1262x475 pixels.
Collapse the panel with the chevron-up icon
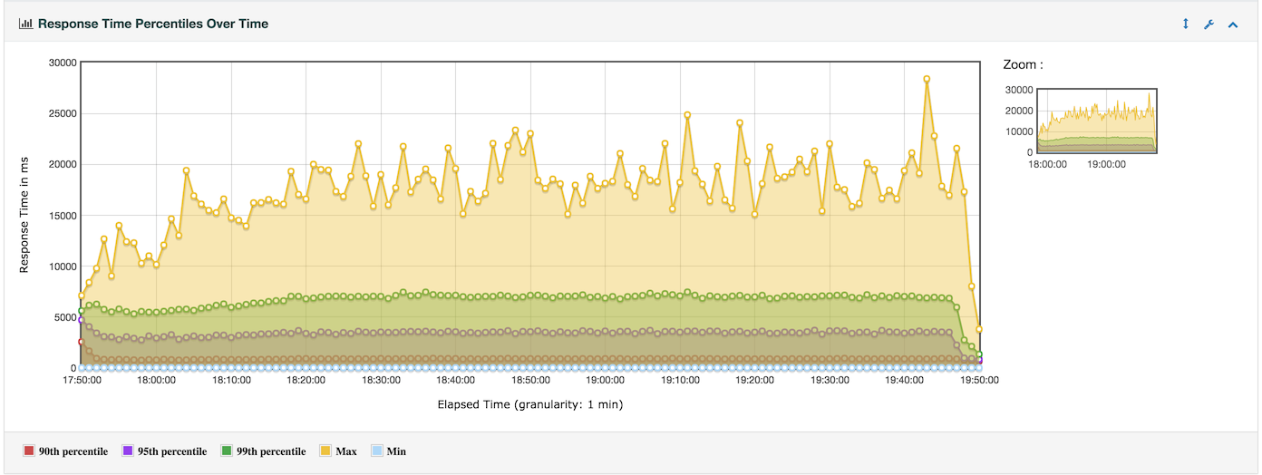coord(1233,24)
